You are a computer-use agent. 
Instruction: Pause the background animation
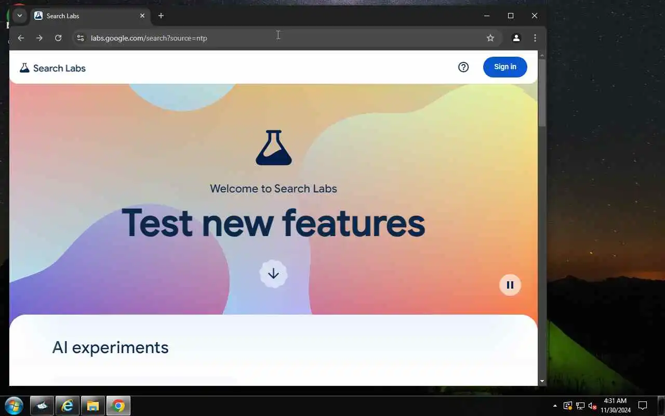click(x=510, y=285)
